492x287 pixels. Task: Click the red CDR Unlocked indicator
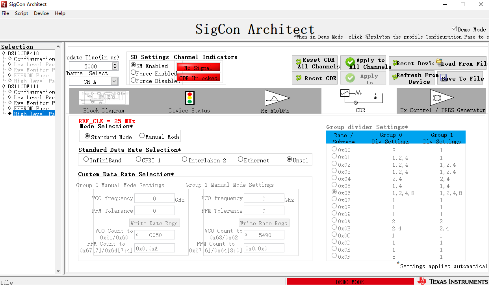198,78
